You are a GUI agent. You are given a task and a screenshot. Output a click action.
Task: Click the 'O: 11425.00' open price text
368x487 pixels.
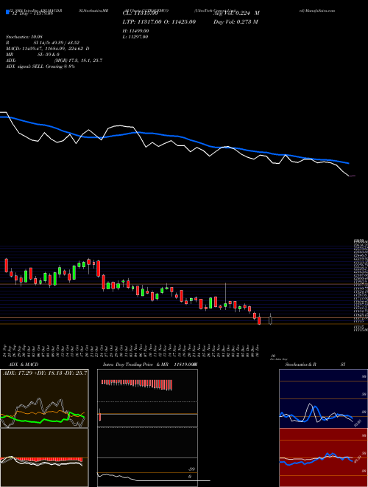[x=181, y=22]
